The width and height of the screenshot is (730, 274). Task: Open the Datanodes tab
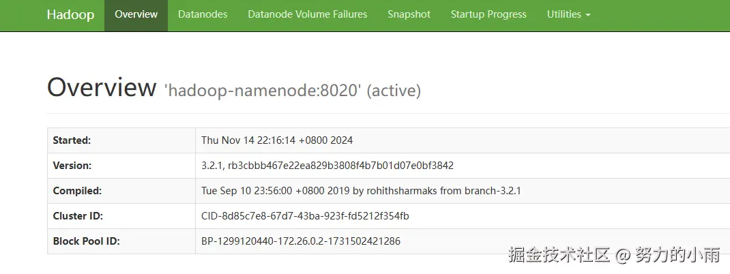(203, 14)
